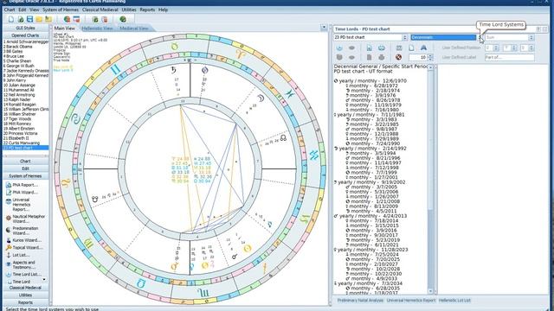Viewport: 554px width, 311px height.
Task: Click the first User Defined Position stepper
Action: (496, 48)
